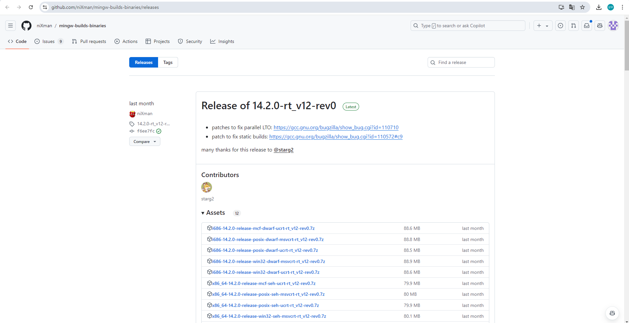This screenshot has width=629, height=323.
Task: Open the notifications inbox icon
Action: [x=587, y=26]
